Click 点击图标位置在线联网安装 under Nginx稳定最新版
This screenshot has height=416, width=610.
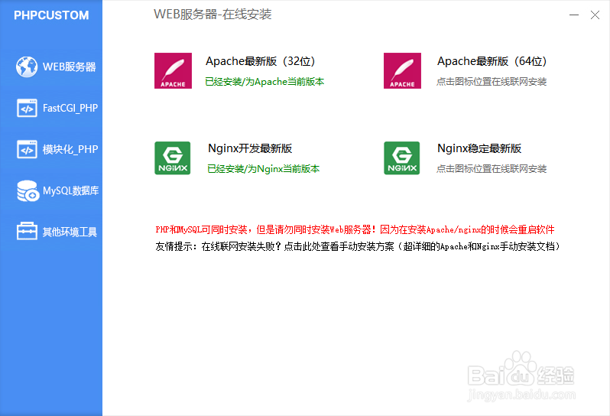[492, 169]
